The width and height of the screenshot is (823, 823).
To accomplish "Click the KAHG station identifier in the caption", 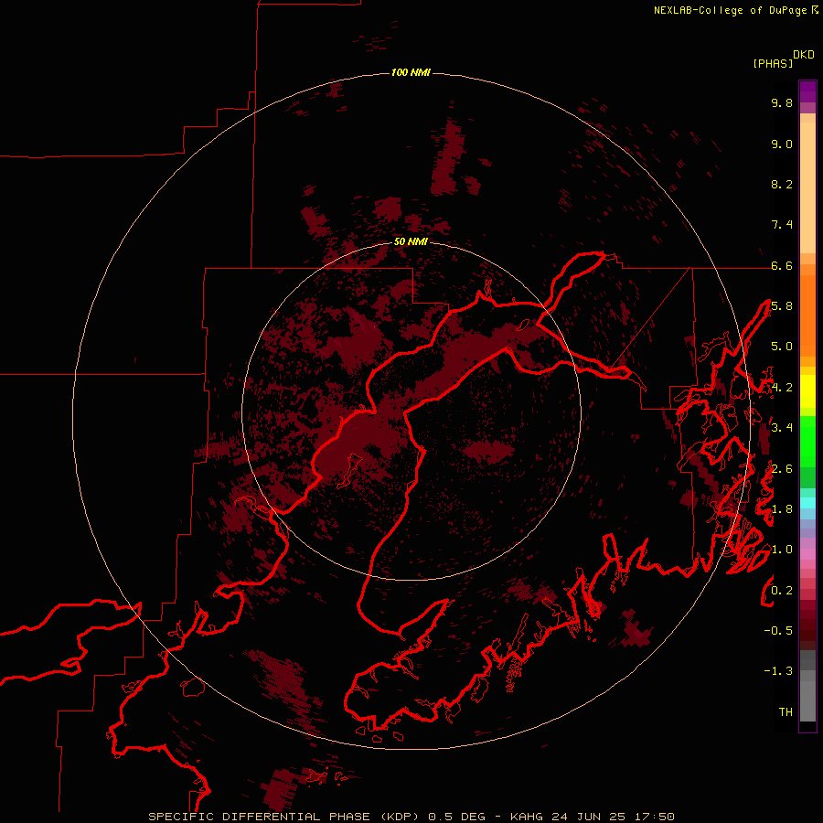I will 527,817.
